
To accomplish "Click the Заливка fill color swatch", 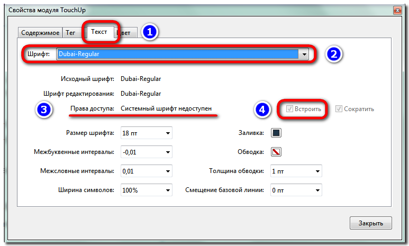I will (276, 133).
